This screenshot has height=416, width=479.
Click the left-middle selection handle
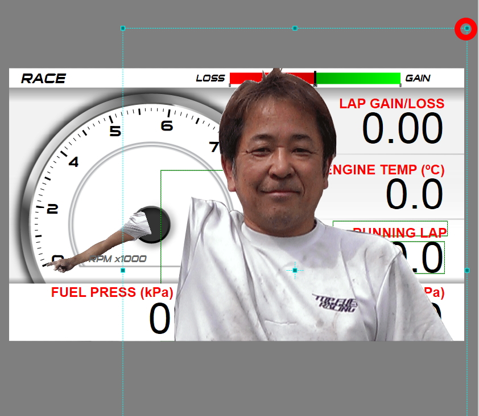click(x=123, y=270)
